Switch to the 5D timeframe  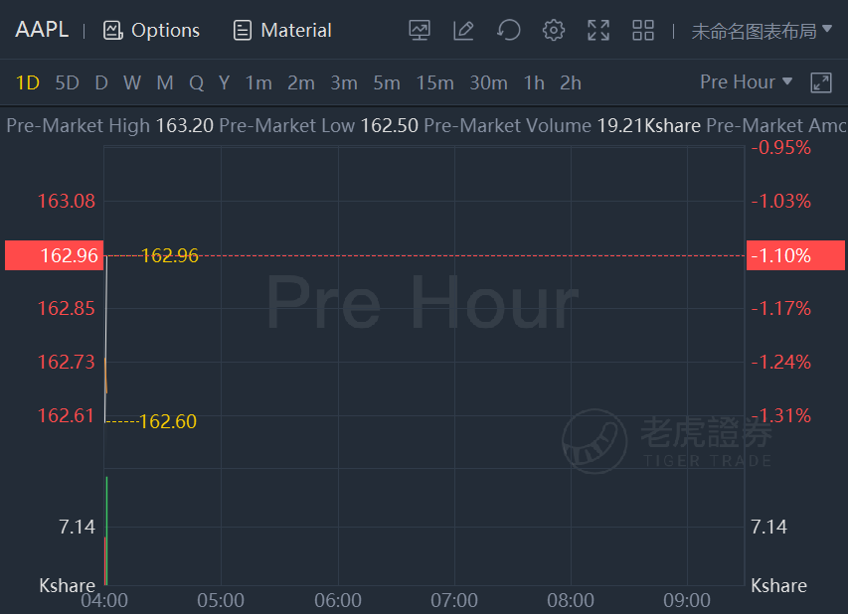(x=67, y=82)
